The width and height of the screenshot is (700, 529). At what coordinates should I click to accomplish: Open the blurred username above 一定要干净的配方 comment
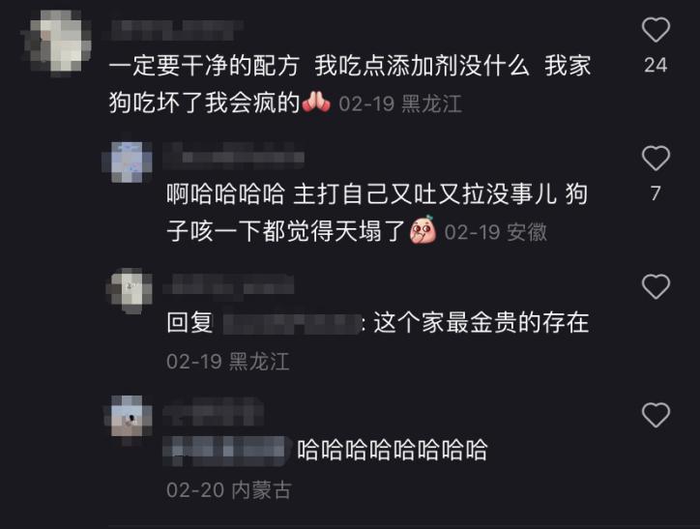pyautogui.click(x=176, y=29)
